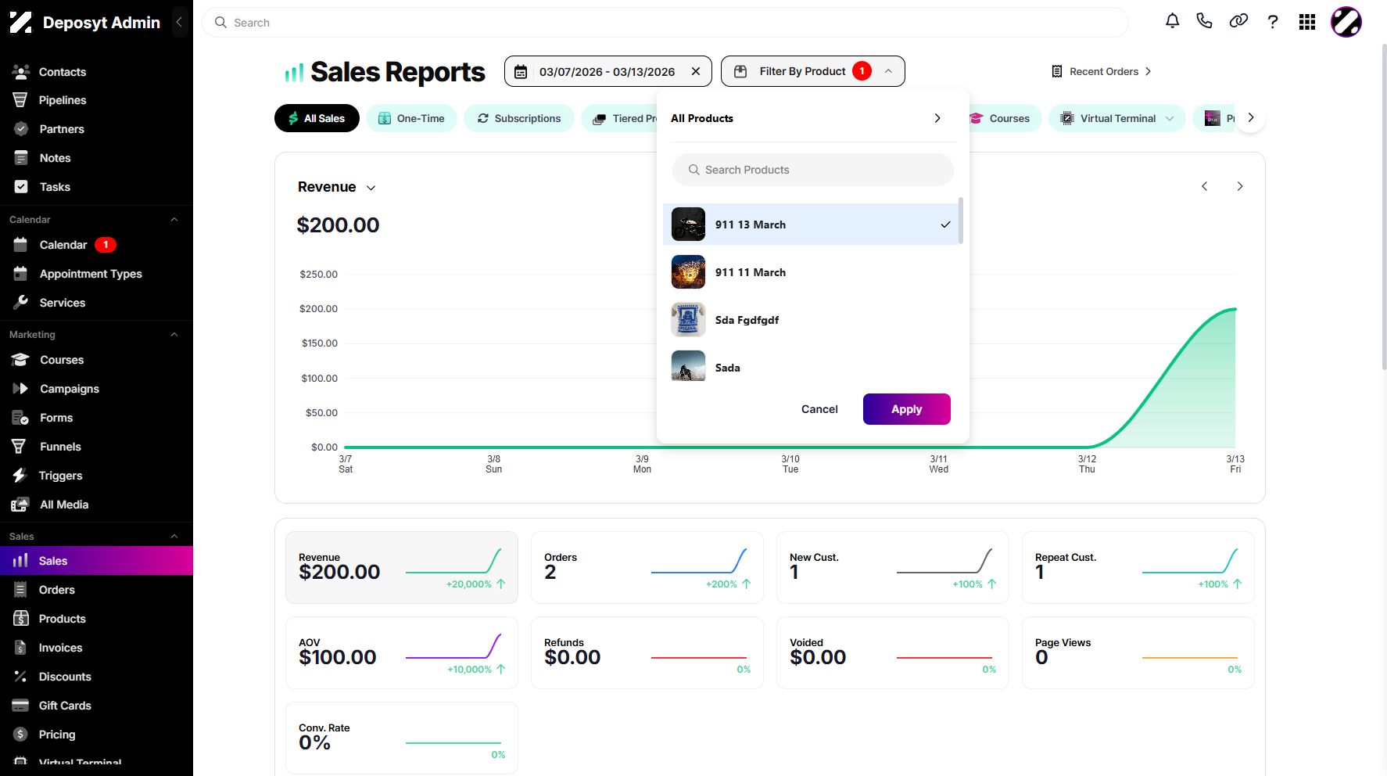Click the Apply button
The height and width of the screenshot is (776, 1387).
tap(907, 409)
